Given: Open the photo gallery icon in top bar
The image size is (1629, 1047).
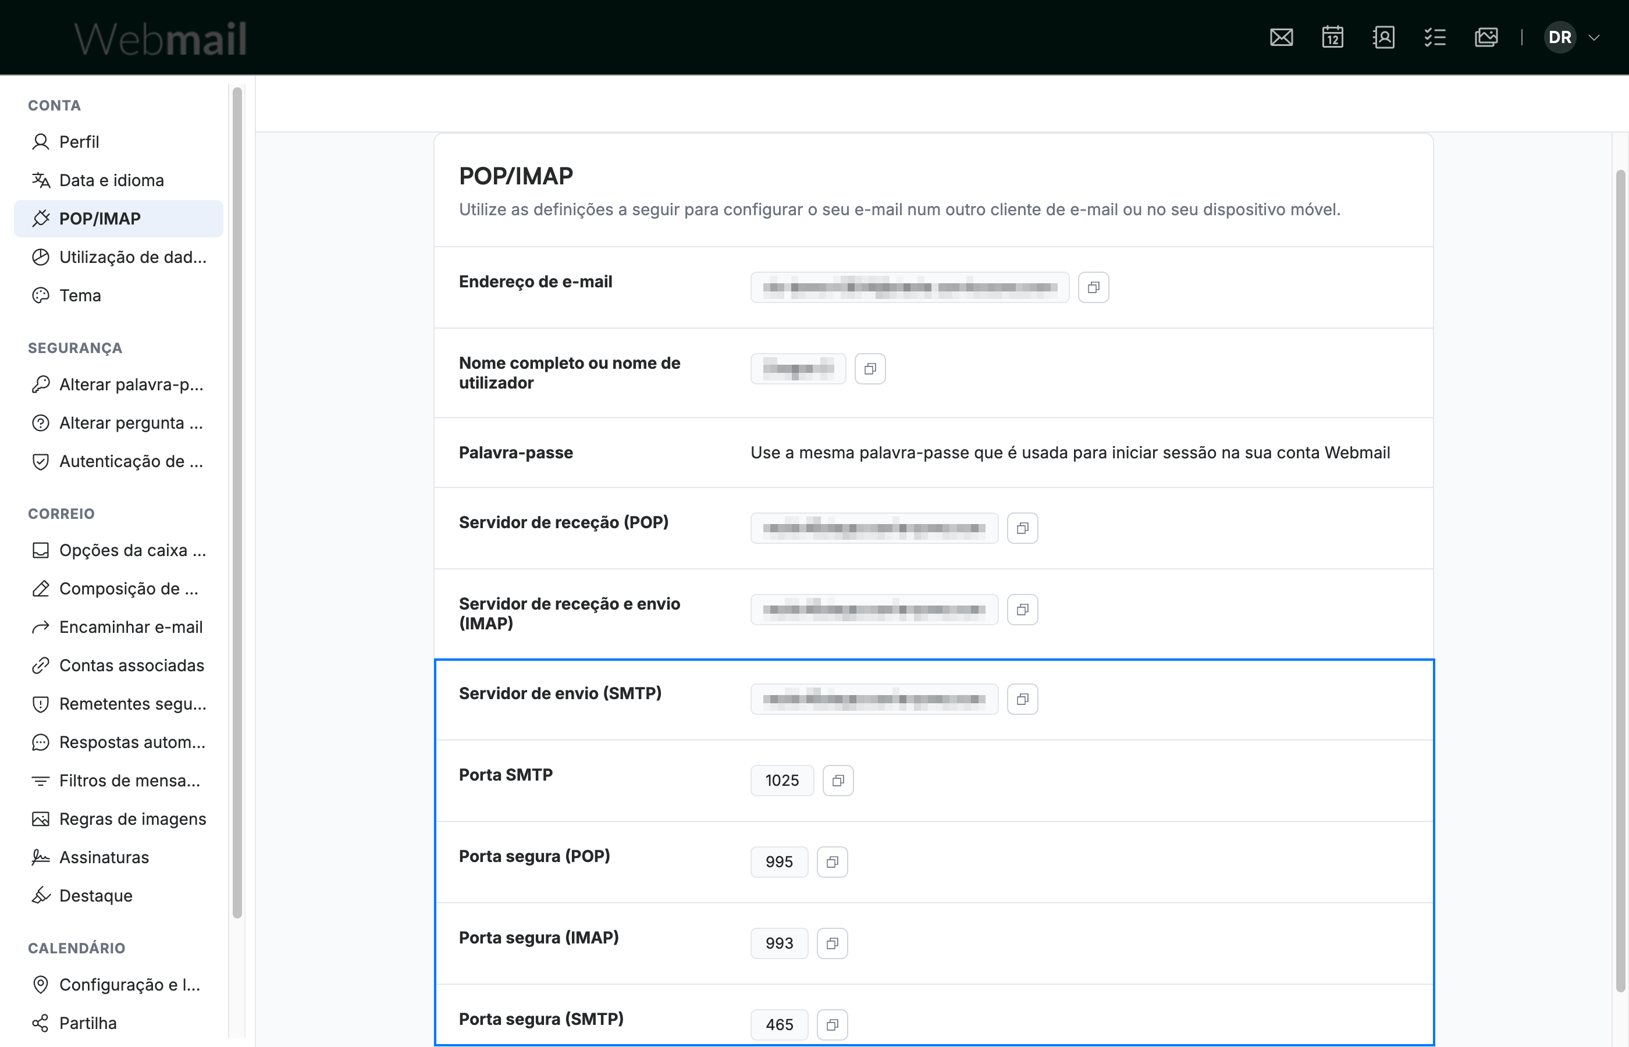Looking at the screenshot, I should (x=1486, y=37).
